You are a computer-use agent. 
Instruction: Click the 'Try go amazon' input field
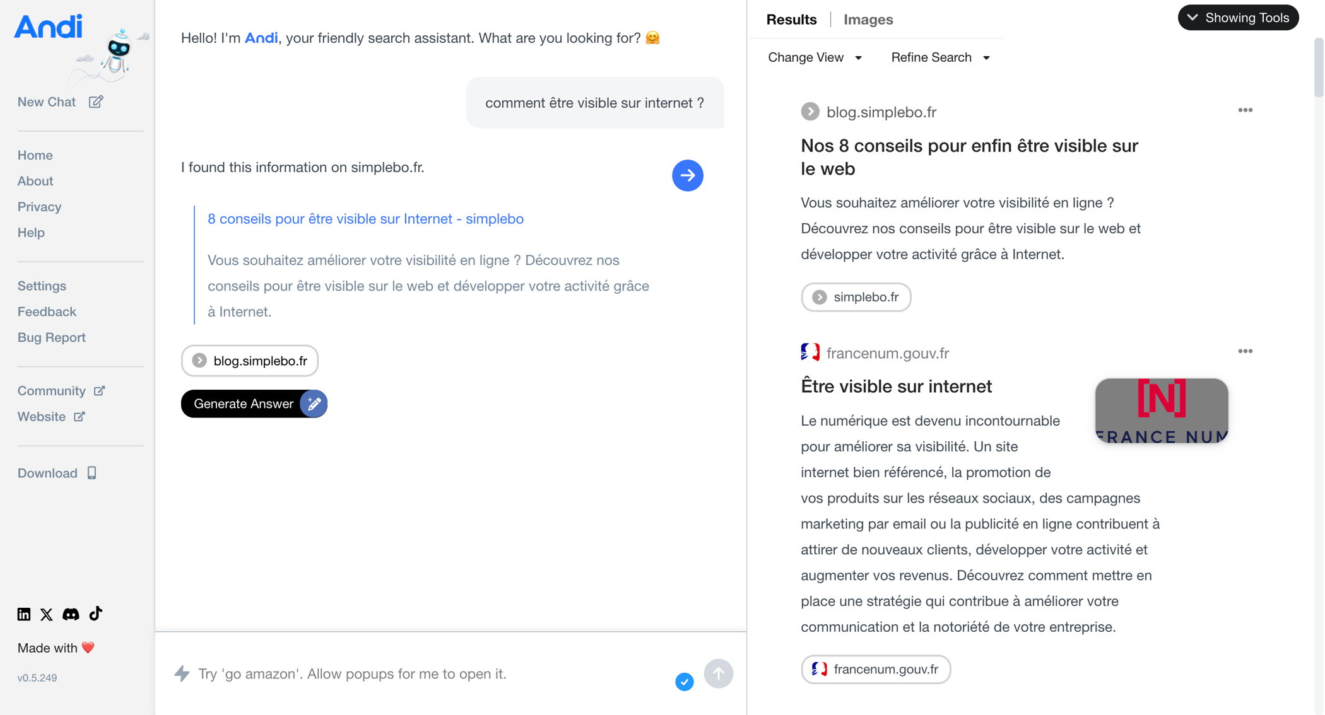click(x=351, y=673)
